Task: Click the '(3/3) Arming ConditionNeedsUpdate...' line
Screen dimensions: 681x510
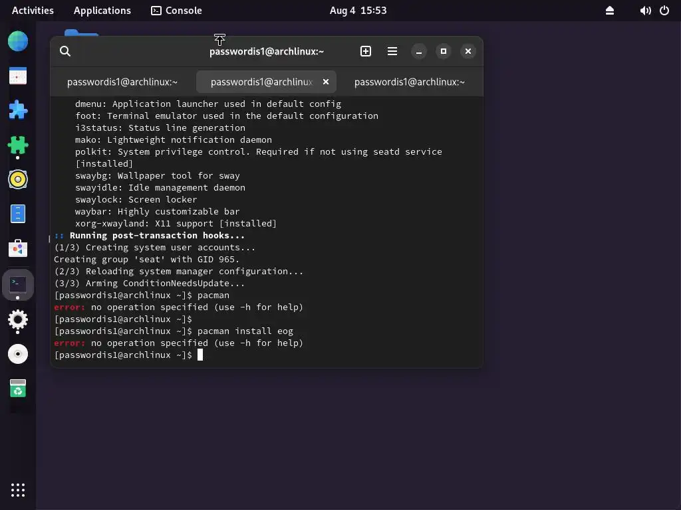Action: (150, 283)
